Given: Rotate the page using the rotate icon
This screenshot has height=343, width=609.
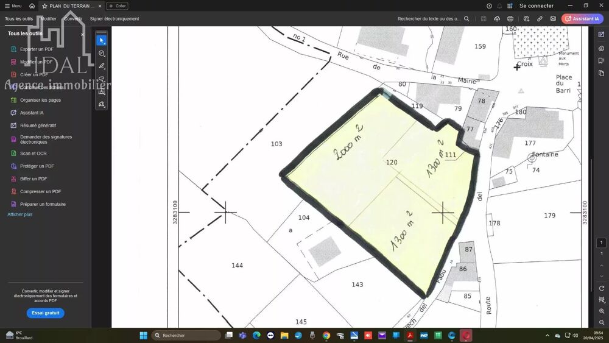Looking at the screenshot, I should tap(602, 288).
